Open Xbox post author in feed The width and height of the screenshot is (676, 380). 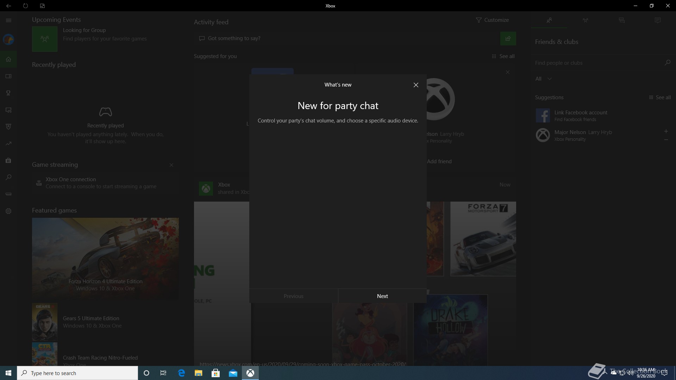(x=224, y=185)
